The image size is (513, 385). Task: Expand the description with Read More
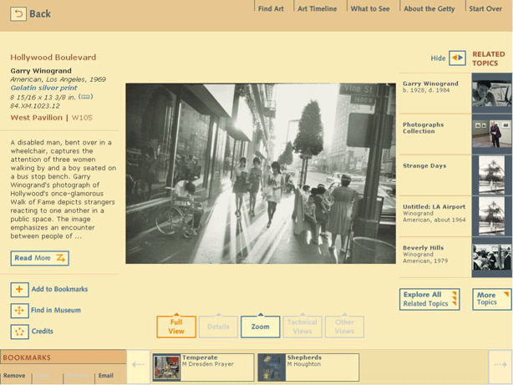pyautogui.click(x=39, y=258)
